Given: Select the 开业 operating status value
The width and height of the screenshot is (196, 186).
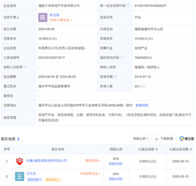Looking at the screenshot, I should click(x=138, y=17).
